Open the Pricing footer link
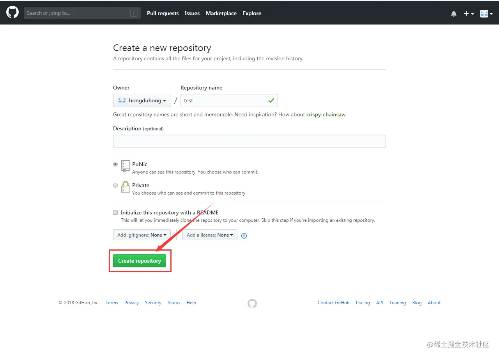Image resolution: width=499 pixels, height=358 pixels. click(363, 303)
